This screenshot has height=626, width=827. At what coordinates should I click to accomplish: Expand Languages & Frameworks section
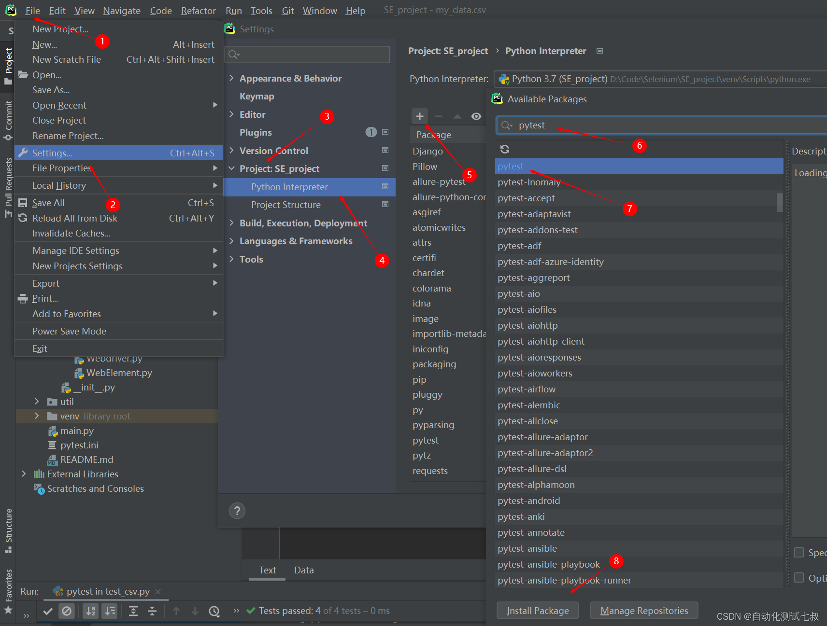(x=231, y=241)
